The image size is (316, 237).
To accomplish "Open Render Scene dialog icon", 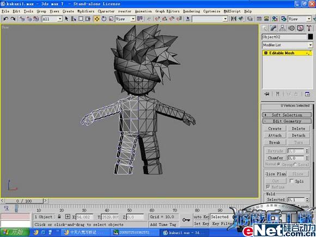I will (x=284, y=19).
